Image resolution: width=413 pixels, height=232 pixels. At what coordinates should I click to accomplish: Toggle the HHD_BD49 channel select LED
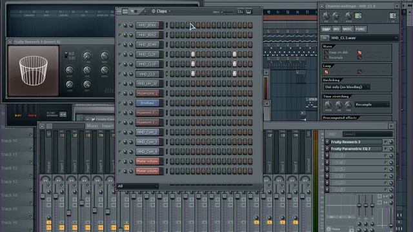[166, 44]
